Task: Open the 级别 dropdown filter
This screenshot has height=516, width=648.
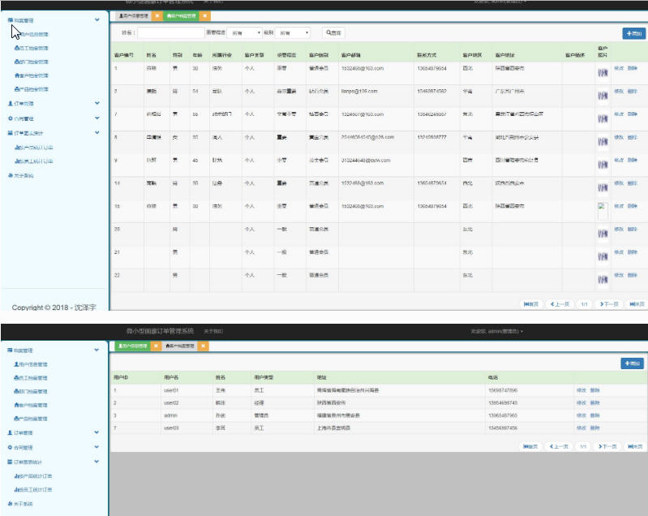Action: coord(294,33)
